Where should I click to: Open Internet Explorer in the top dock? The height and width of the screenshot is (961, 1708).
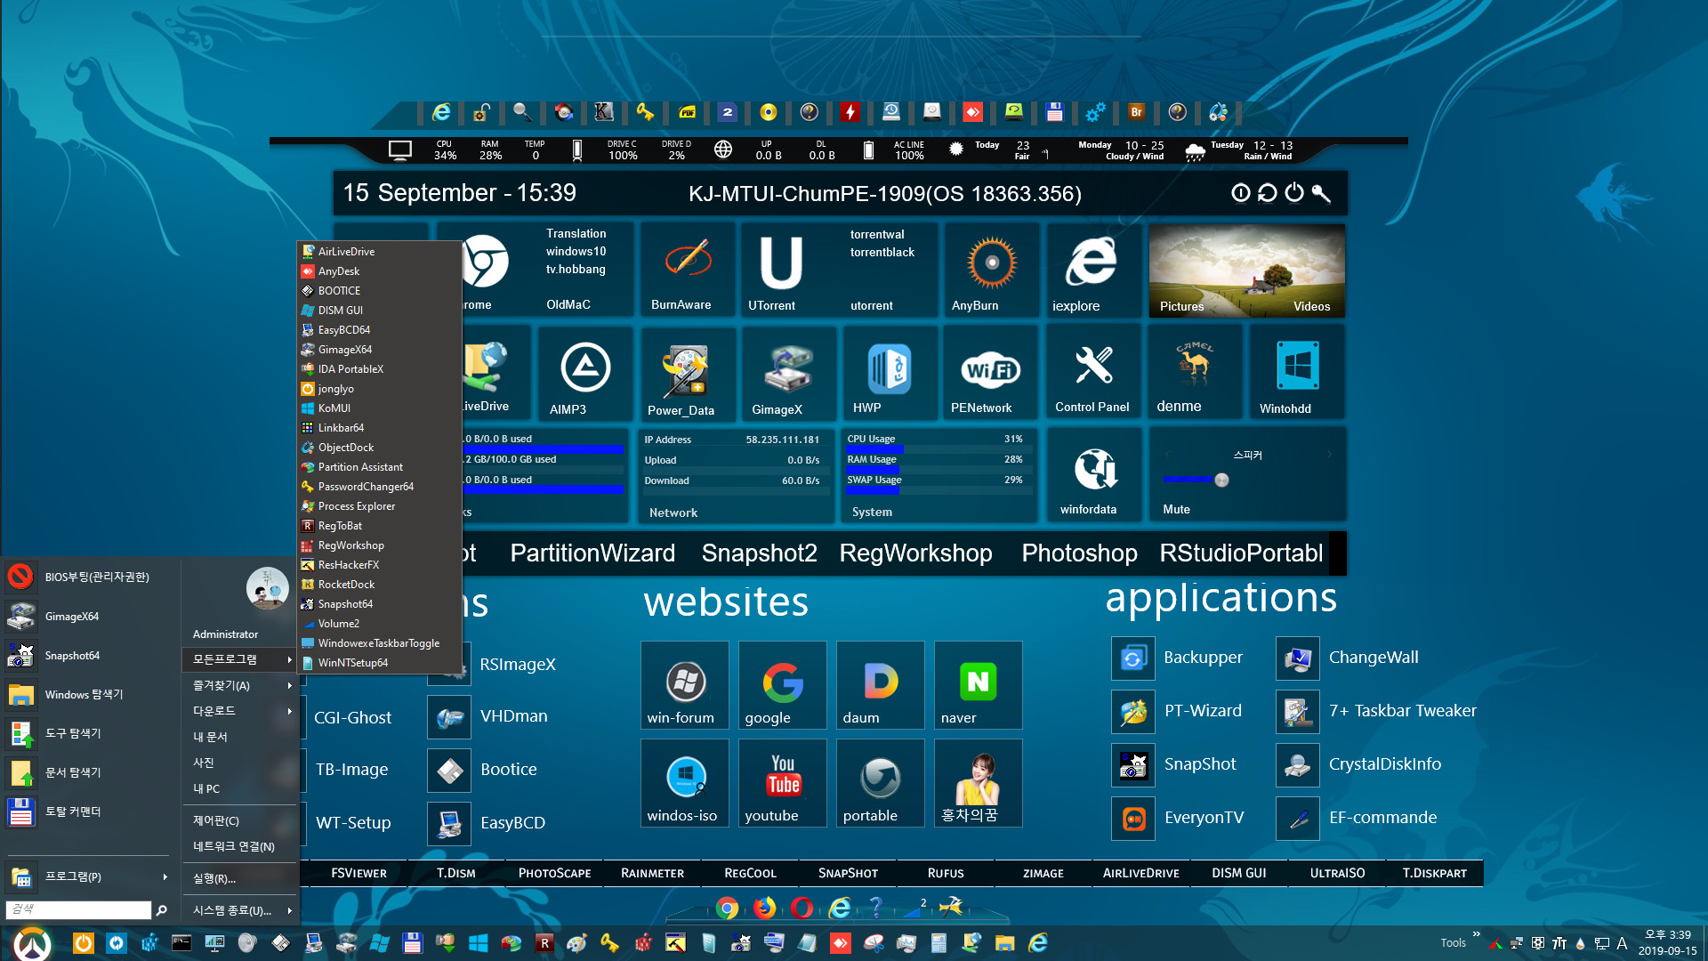coord(441,112)
